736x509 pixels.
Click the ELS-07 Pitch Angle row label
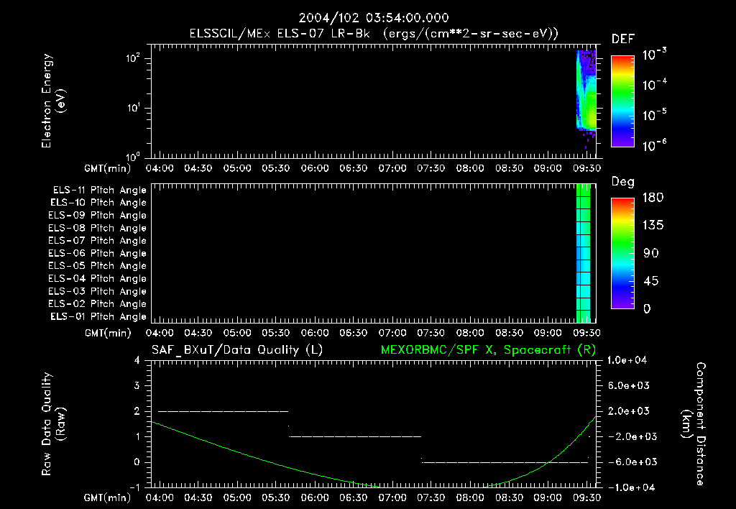(97, 240)
